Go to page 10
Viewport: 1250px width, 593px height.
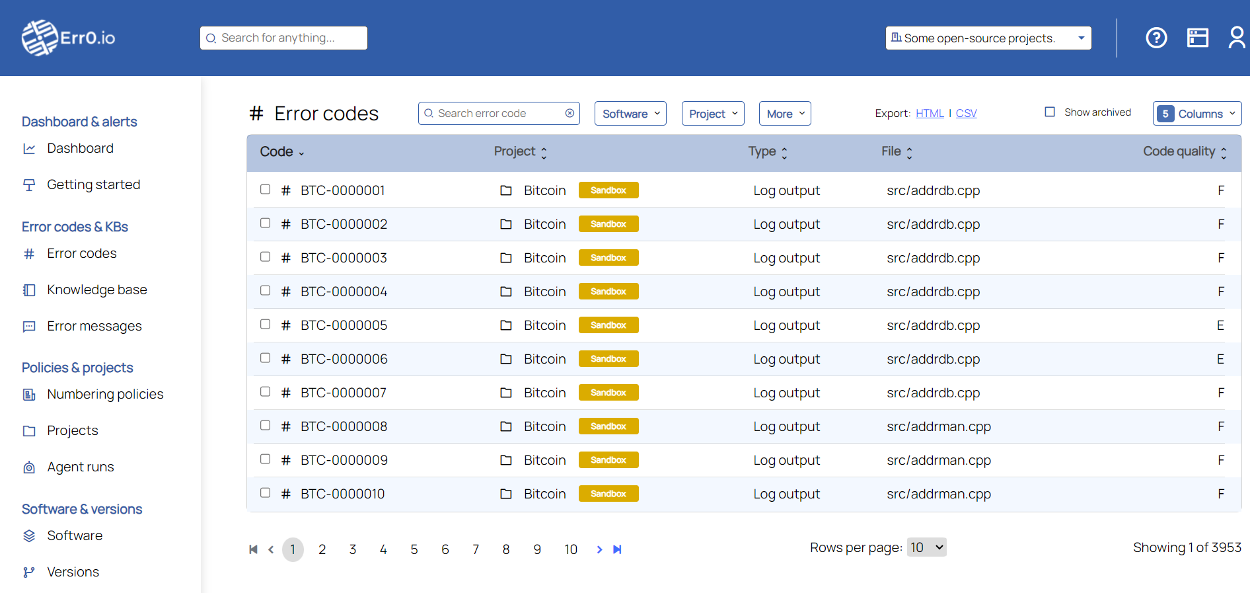pyautogui.click(x=571, y=549)
